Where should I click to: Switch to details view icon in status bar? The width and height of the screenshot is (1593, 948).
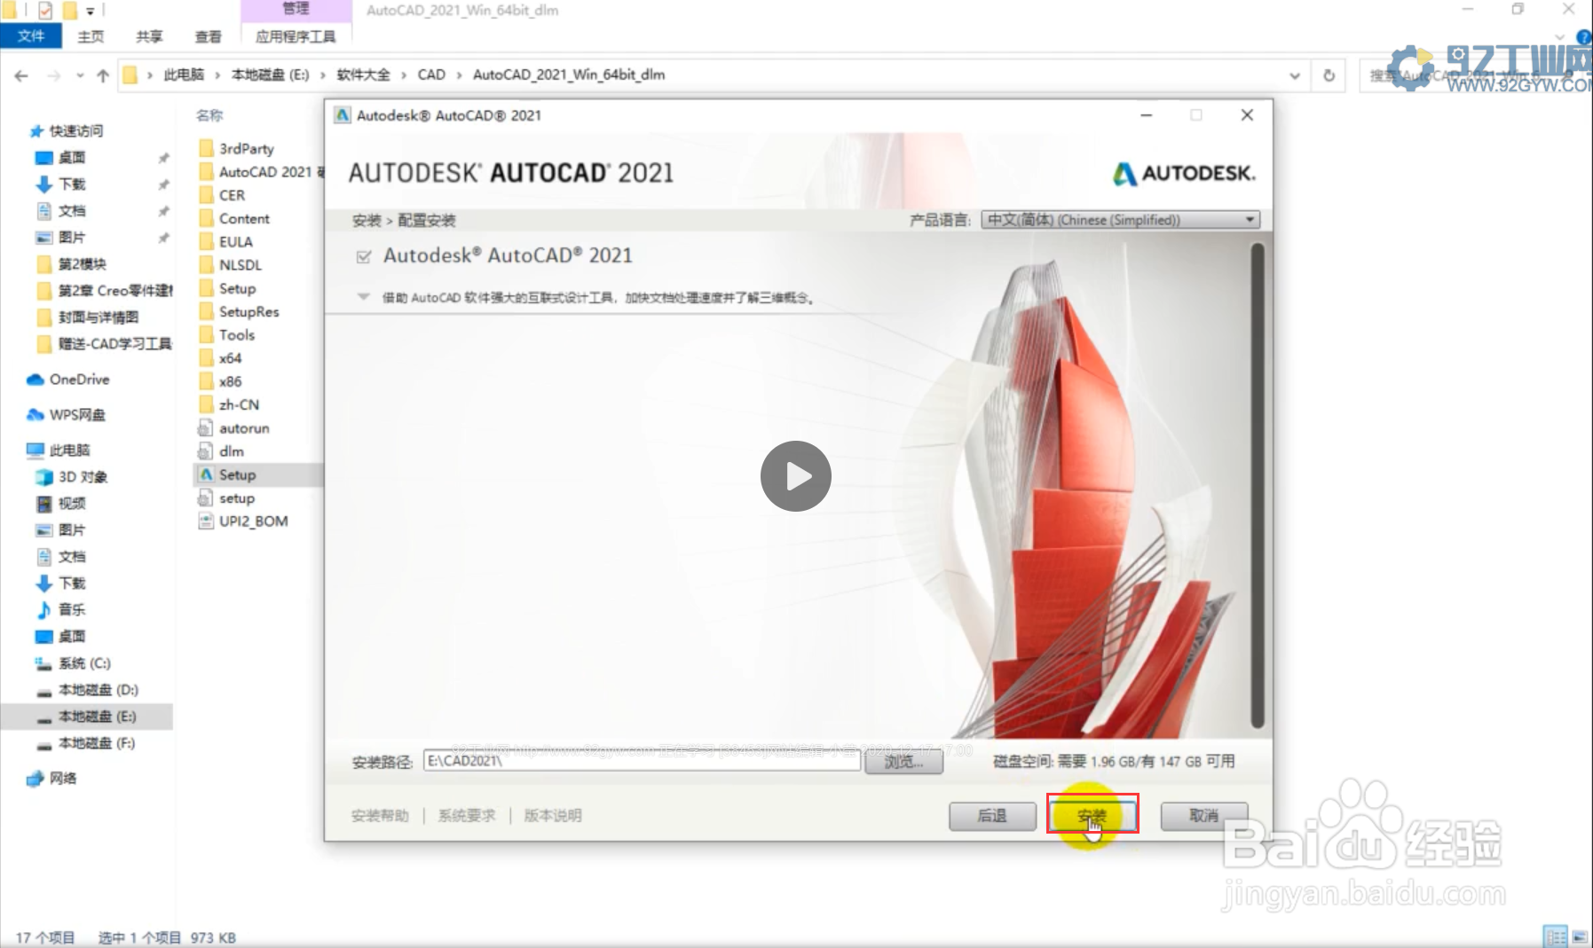coord(1556,936)
